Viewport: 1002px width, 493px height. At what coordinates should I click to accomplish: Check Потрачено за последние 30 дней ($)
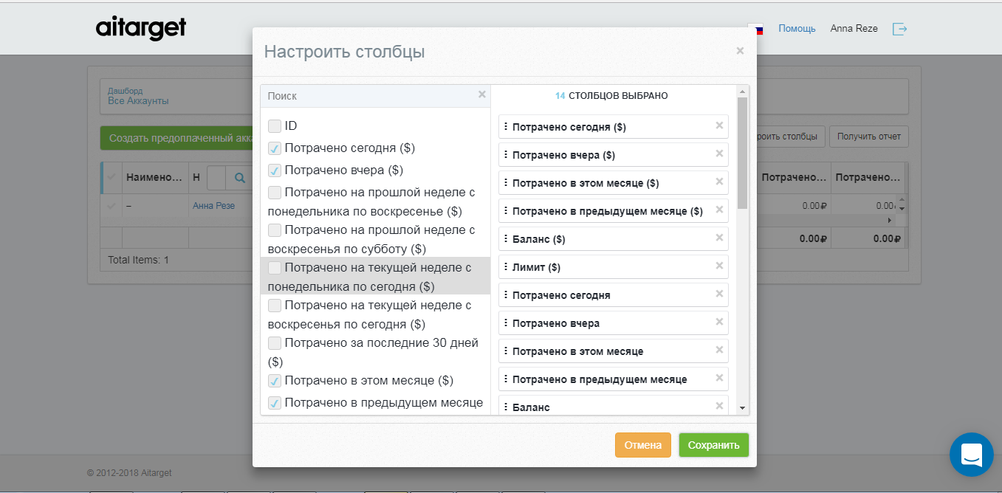click(275, 342)
